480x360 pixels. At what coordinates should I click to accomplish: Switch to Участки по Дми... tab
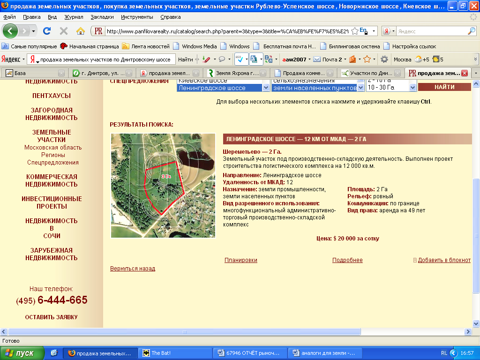click(371, 73)
